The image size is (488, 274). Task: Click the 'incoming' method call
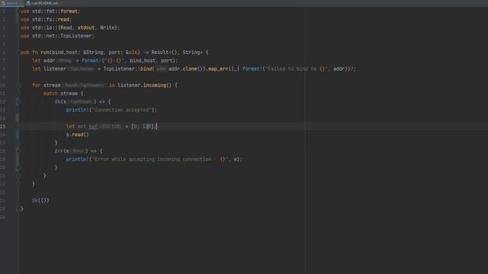coord(154,85)
